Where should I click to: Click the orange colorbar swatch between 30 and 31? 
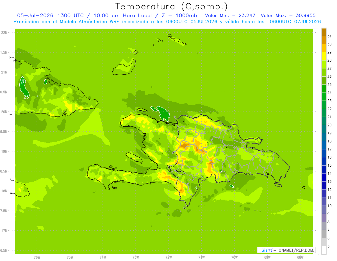324,40
